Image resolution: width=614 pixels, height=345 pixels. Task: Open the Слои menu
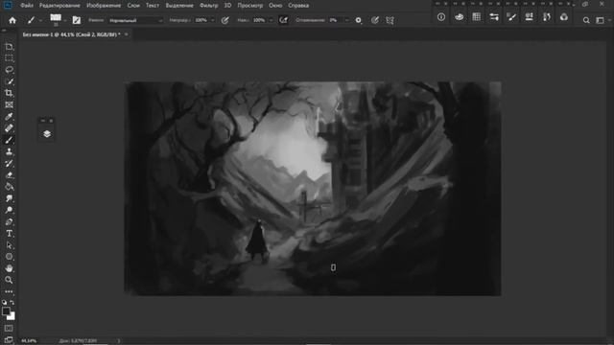[133, 6]
